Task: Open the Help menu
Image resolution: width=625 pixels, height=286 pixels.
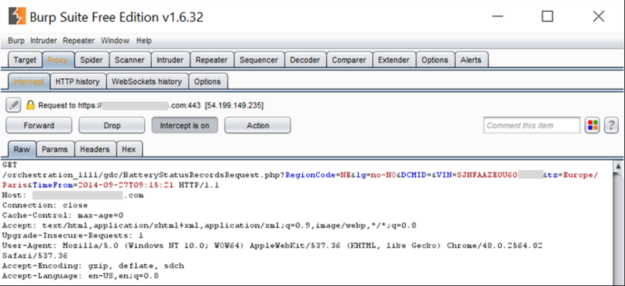Action: (144, 41)
